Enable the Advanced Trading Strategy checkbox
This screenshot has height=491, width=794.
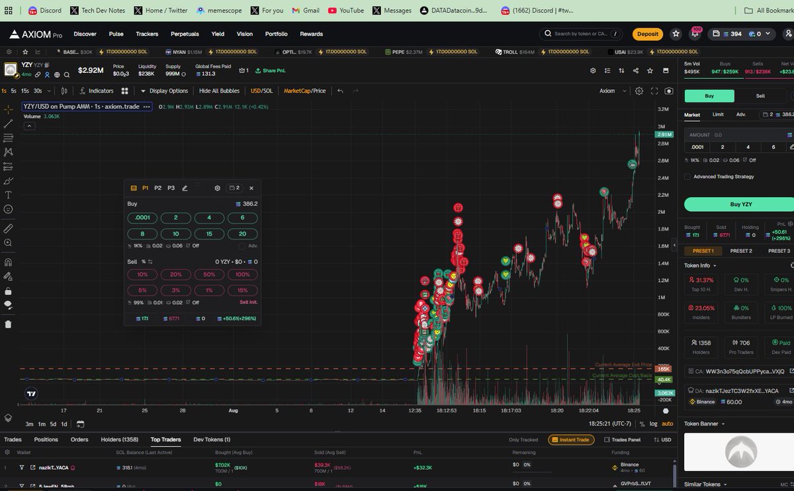[x=687, y=177]
